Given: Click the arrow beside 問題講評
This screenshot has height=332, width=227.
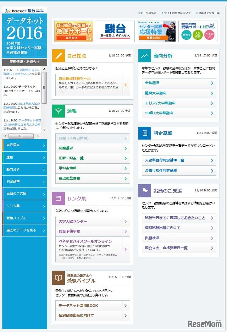Looking at the screenshot, I should coord(126,148).
